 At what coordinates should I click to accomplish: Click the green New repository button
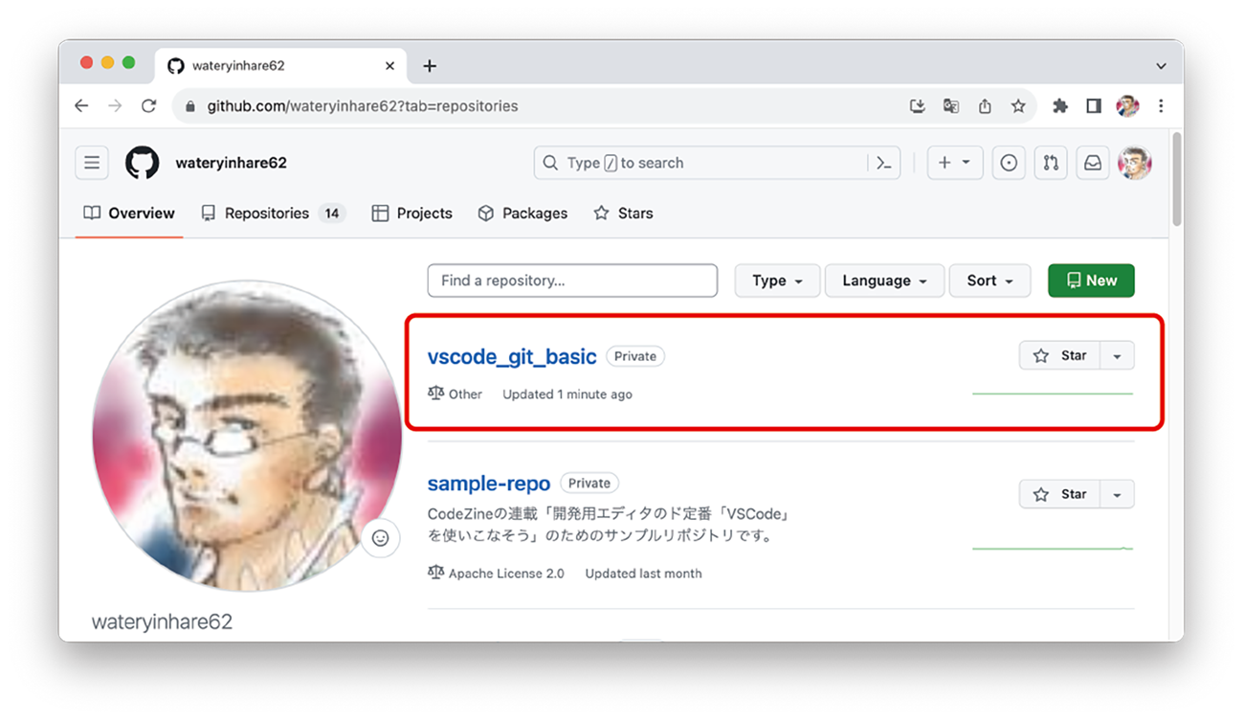(x=1091, y=281)
